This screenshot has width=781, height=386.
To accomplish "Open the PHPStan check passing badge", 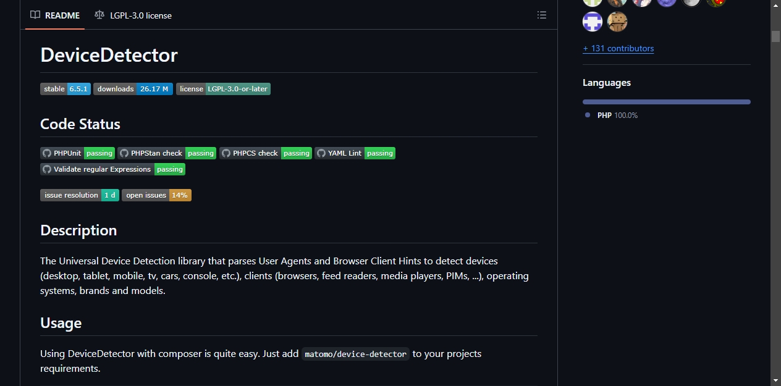I will coord(167,153).
